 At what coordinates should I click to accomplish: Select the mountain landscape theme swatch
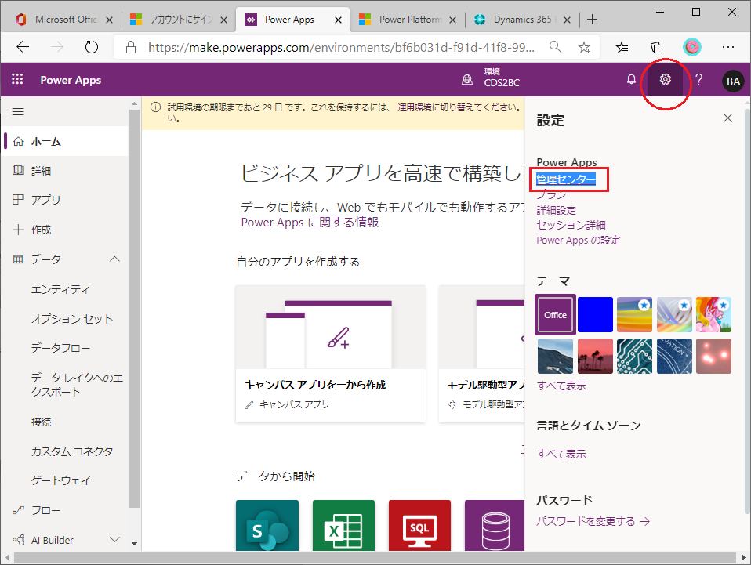coord(555,357)
